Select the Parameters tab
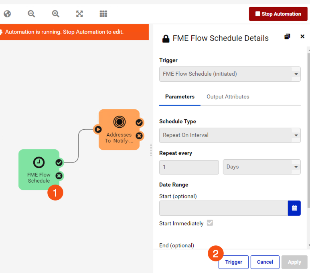Screen dimensions: 310x273 180,97
